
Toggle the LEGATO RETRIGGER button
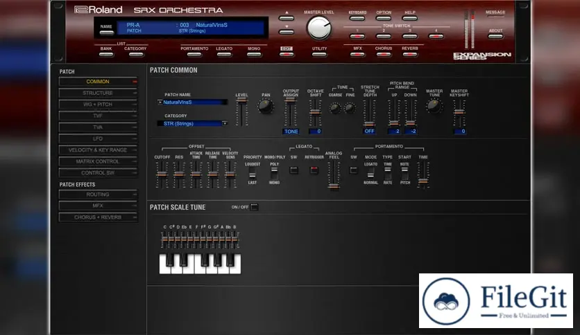click(314, 170)
